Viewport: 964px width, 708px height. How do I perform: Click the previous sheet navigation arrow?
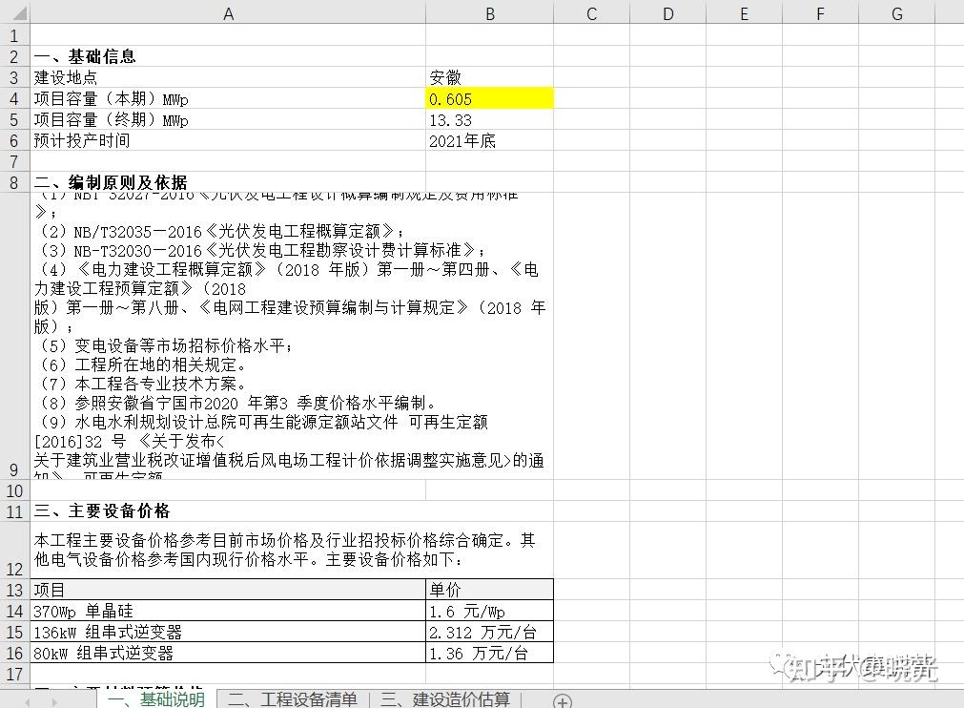click(x=29, y=701)
